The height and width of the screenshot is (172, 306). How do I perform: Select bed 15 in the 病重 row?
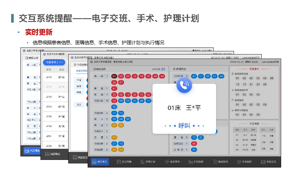click(x=142, y=95)
